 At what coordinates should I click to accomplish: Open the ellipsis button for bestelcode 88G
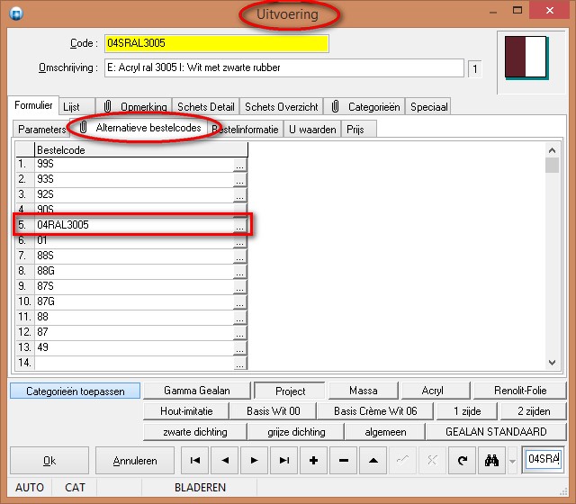pos(240,273)
